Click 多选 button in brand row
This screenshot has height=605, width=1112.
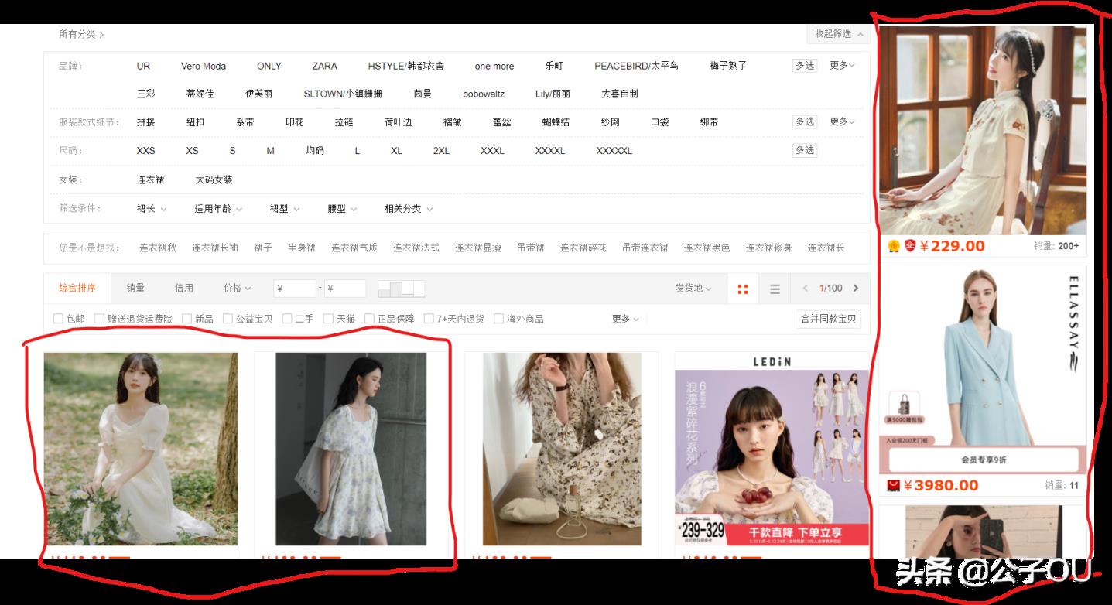805,66
